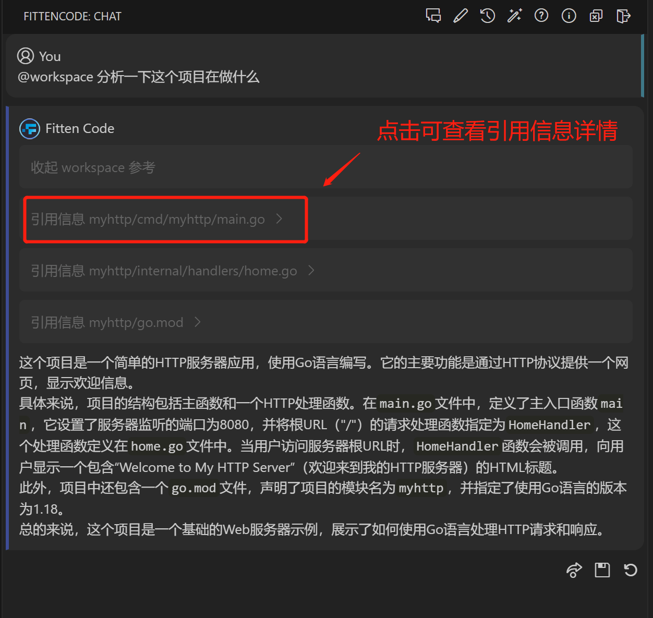The image size is (653, 618).
Task: Open chat history with the clock icon
Action: click(x=488, y=16)
